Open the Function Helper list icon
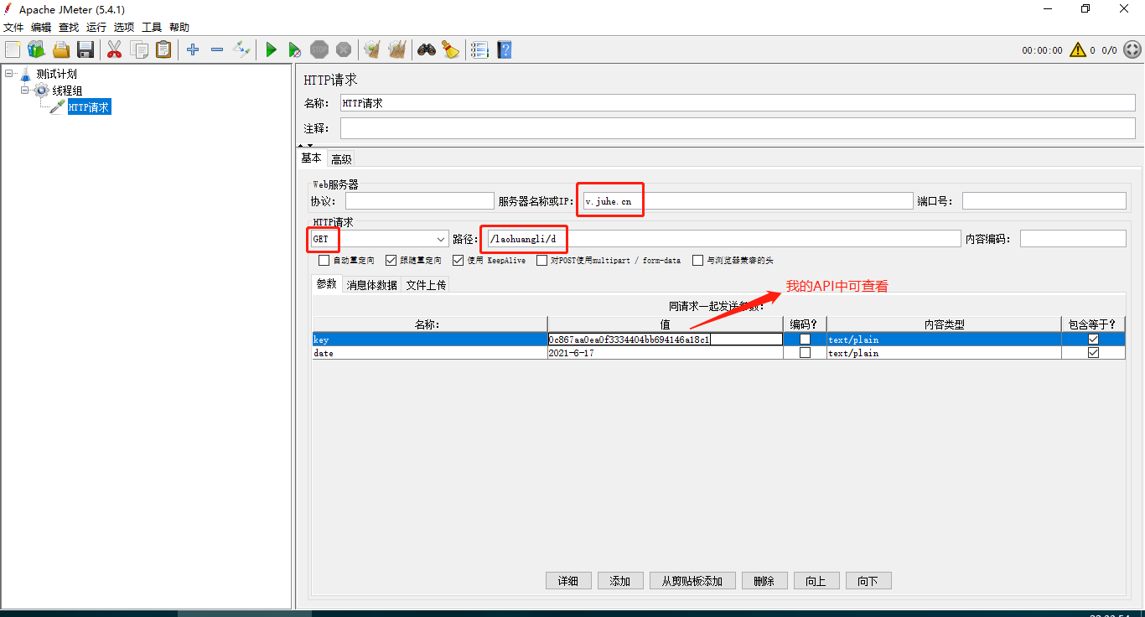Screen dimensions: 1145x617 pyautogui.click(x=479, y=49)
